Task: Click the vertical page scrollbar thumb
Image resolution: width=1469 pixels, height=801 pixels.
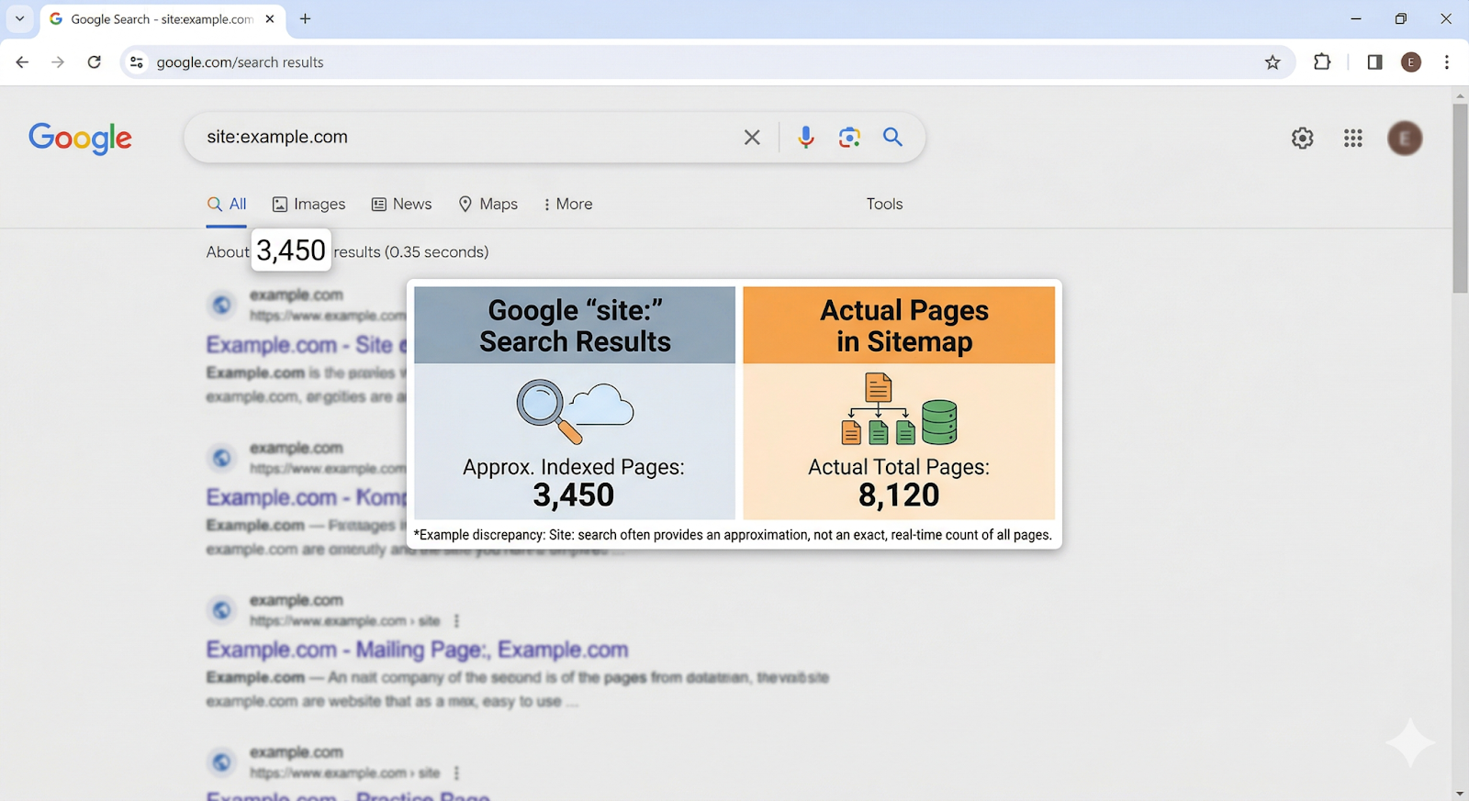Action: pos(1460,197)
